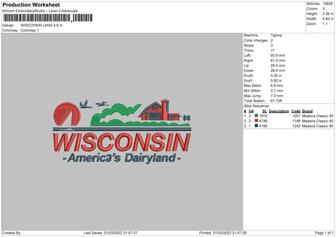Image resolution: width=336 pixels, height=237 pixels.
Task: Click the 'Stop Sequence:' heading
Action: (x=256, y=106)
